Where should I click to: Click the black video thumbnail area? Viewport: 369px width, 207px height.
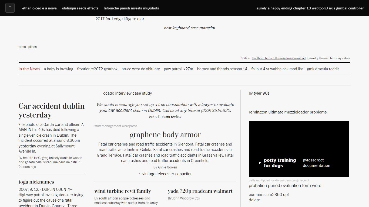(x=299, y=149)
